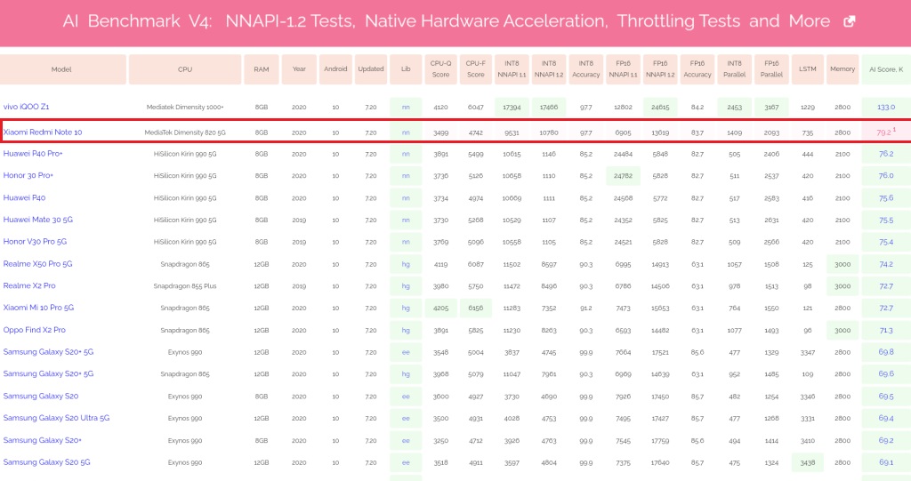The height and width of the screenshot is (481, 911).
Task: Open the Realme X50 Pro 5G link
Action: [37, 264]
